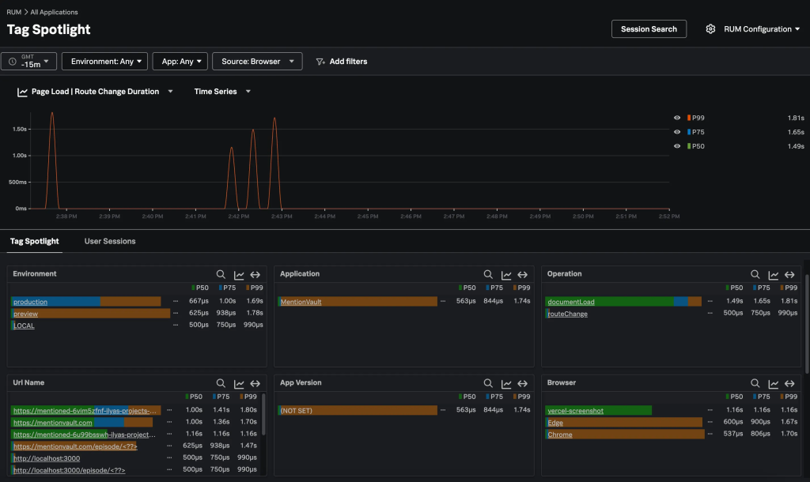Click expand-width arrows icon in Operation panel
The image size is (810, 482).
tap(789, 274)
